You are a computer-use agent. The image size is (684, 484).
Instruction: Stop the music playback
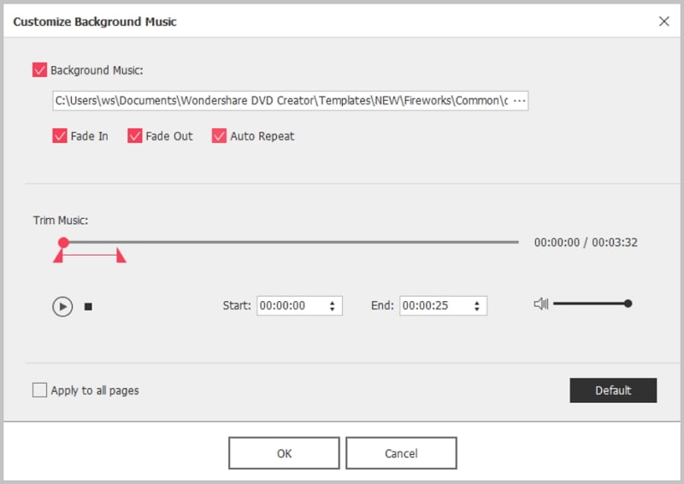pyautogui.click(x=88, y=307)
